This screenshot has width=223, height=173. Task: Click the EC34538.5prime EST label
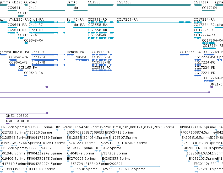(84, 169)
